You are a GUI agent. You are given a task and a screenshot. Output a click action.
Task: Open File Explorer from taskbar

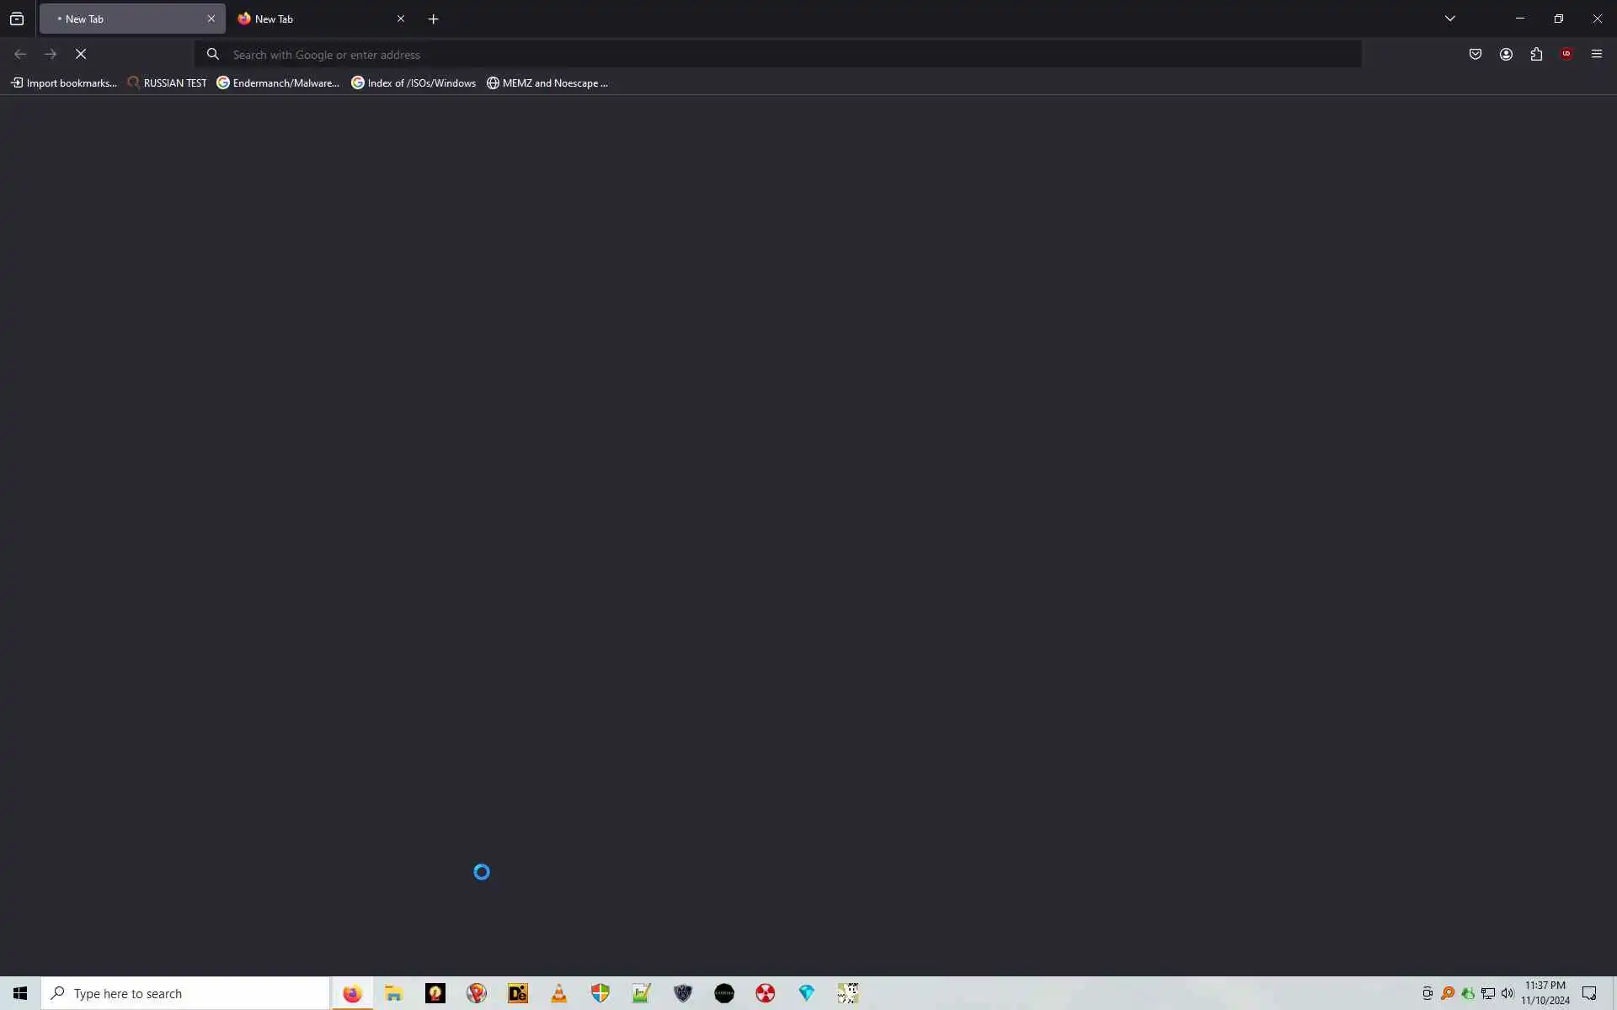point(393,993)
